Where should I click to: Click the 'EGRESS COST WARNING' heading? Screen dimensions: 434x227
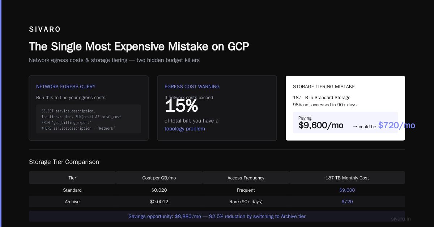click(x=192, y=86)
